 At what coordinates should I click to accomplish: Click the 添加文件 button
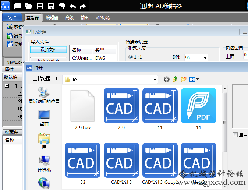point(49,50)
